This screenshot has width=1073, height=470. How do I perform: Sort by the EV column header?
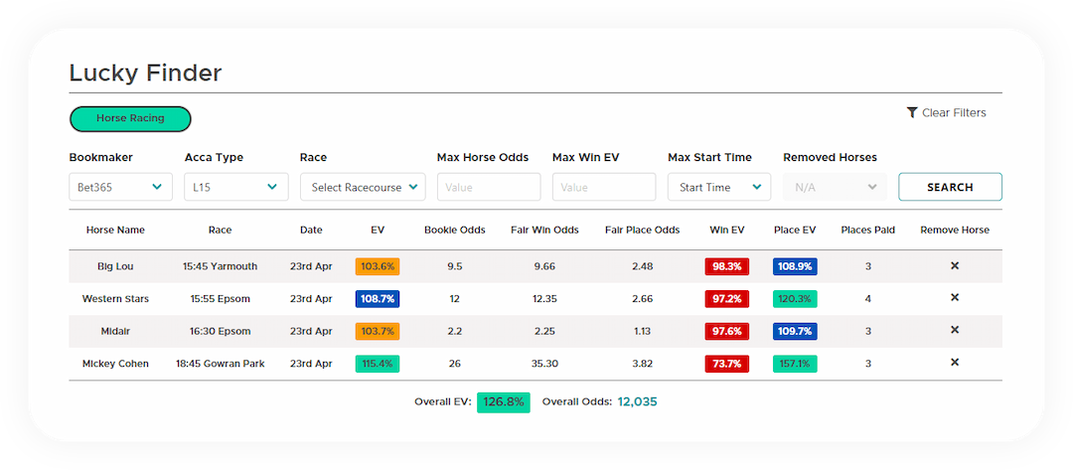378,230
